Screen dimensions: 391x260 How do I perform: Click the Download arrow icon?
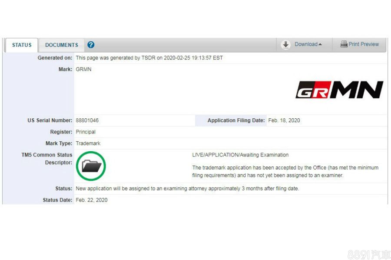tap(285, 45)
